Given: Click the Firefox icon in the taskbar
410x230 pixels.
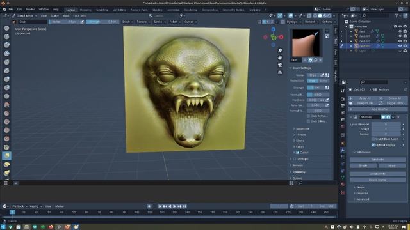Looking at the screenshot, I should pos(51,227).
